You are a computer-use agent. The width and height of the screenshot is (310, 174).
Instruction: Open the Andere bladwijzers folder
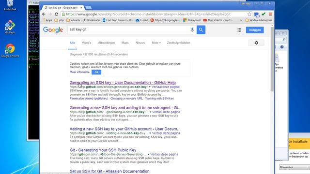[x=259, y=20]
